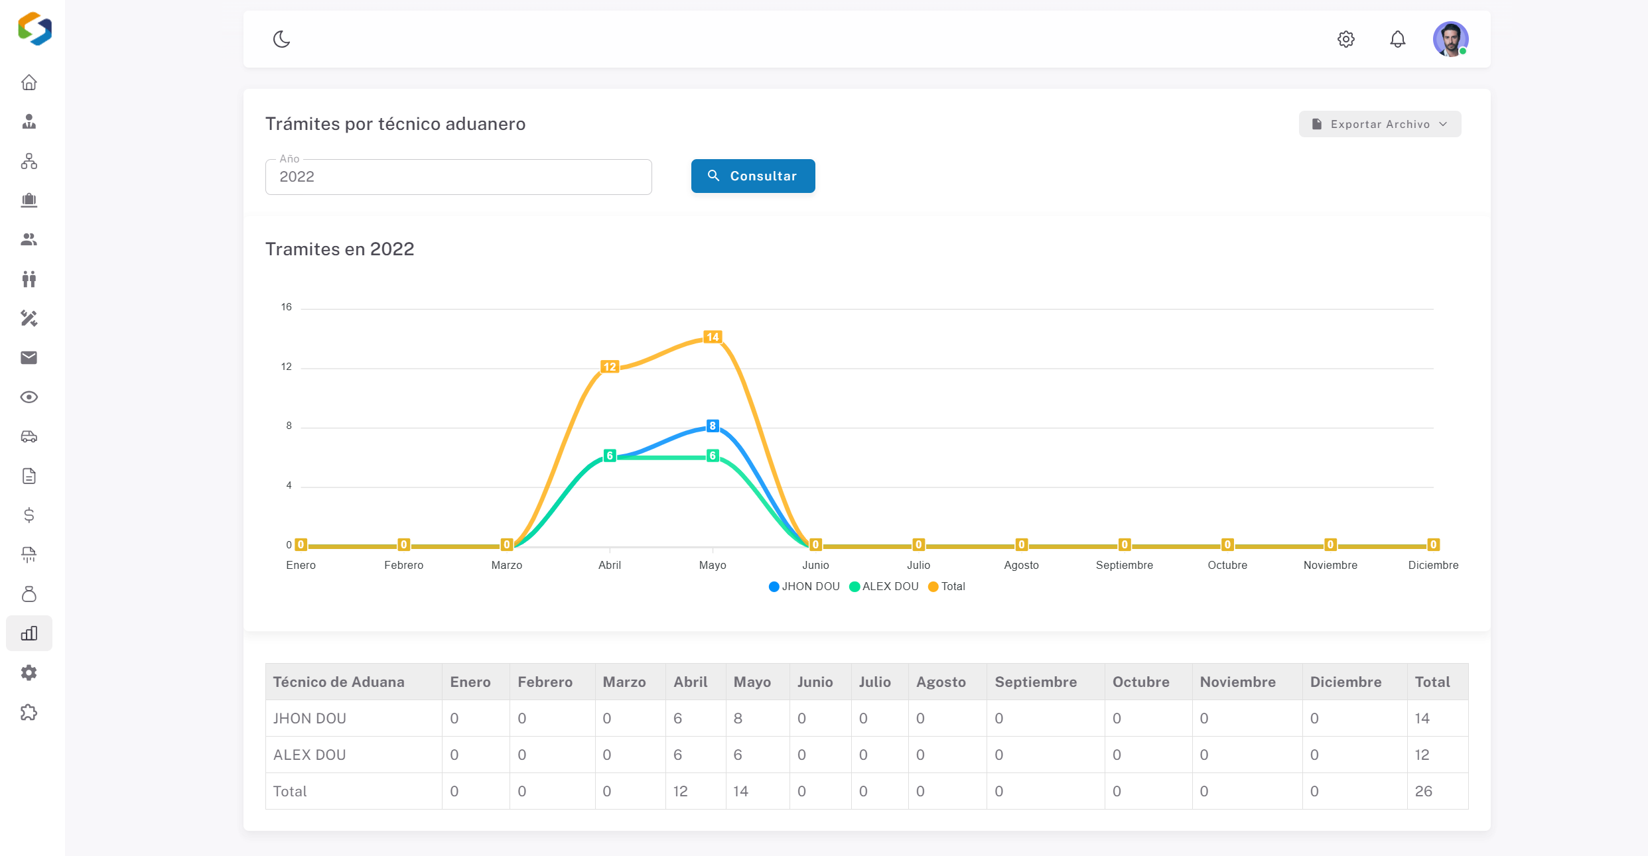Click the orange Total legend swatch
The width and height of the screenshot is (1648, 856).
coord(933,587)
